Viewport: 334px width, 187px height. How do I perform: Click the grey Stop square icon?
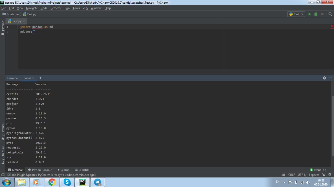(322, 14)
